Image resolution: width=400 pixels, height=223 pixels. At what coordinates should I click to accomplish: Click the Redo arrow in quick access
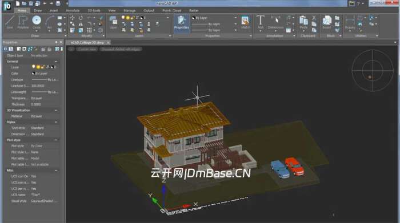51,3
